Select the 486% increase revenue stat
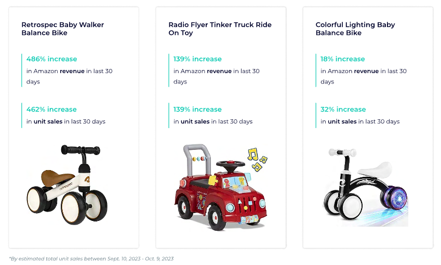This screenshot has height=265, width=441. coord(51,59)
